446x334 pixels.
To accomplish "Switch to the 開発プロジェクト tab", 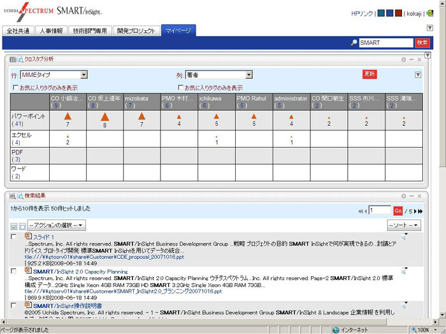I will 136,31.
